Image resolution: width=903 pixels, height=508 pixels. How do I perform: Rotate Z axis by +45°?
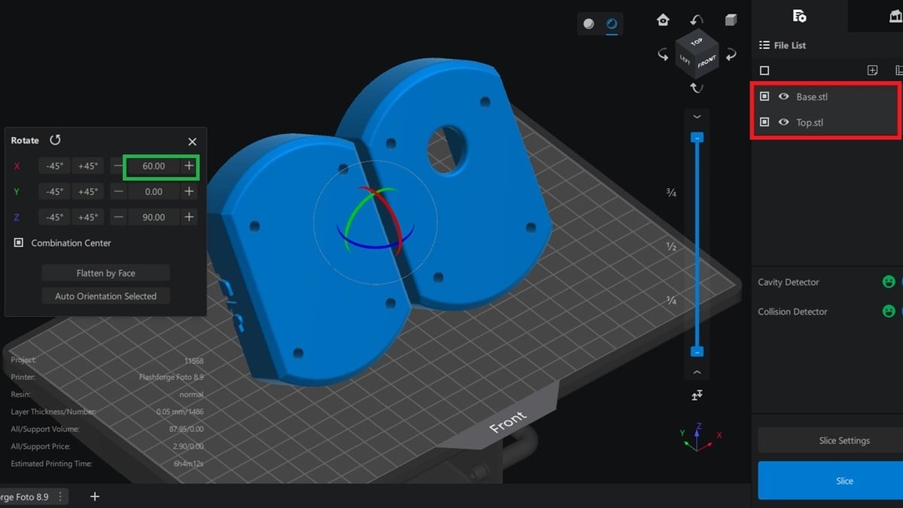point(88,217)
